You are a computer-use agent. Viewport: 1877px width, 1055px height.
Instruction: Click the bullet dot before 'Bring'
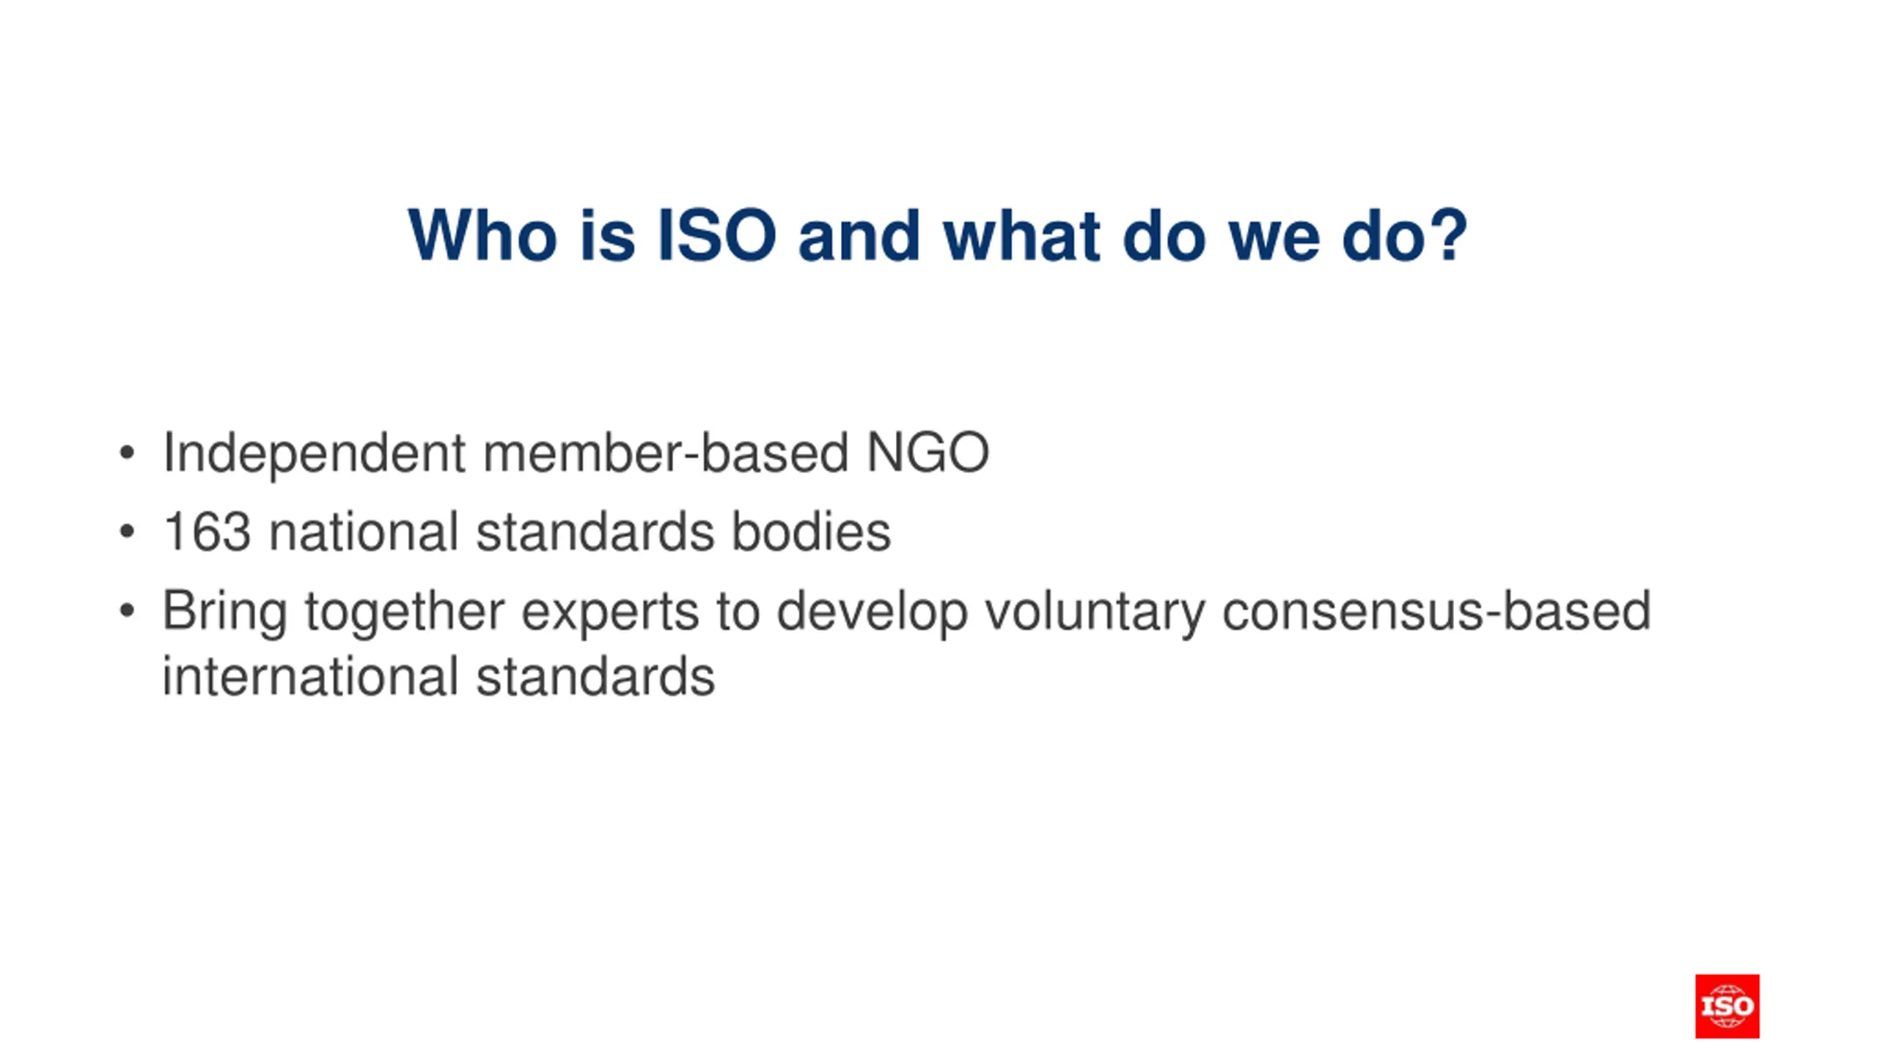(127, 610)
